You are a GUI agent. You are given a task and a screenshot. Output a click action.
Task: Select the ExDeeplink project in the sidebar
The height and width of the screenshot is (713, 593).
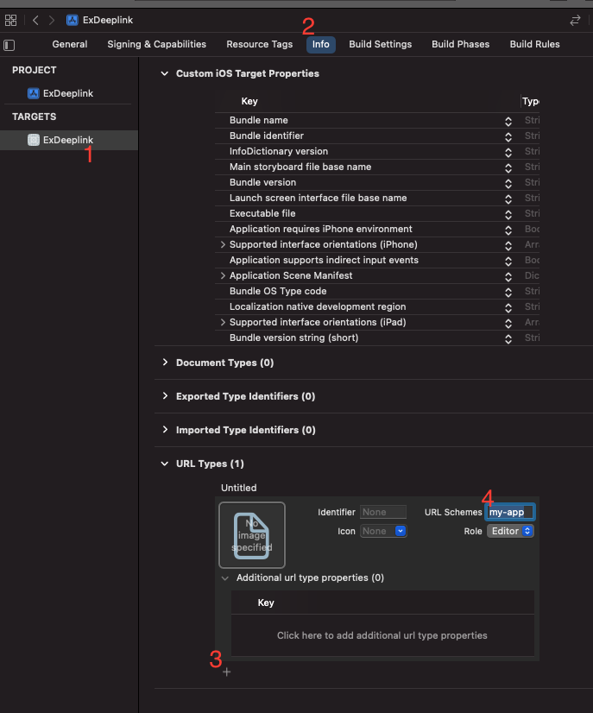point(60,93)
